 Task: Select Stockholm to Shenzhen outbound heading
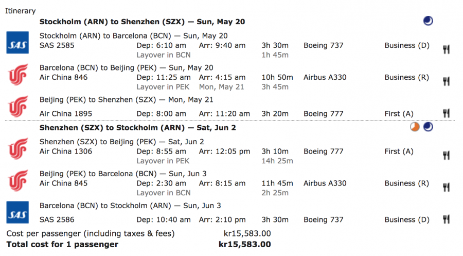pyautogui.click(x=142, y=22)
